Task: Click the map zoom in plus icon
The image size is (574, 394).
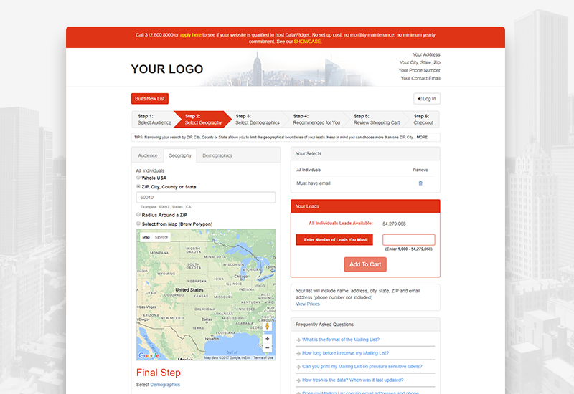Action: point(267,339)
